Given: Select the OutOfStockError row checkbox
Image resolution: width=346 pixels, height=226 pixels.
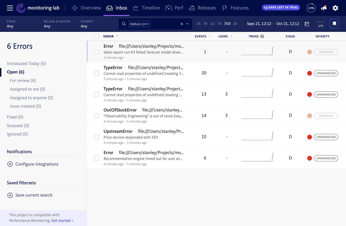Looking at the screenshot, I should [96, 115].
